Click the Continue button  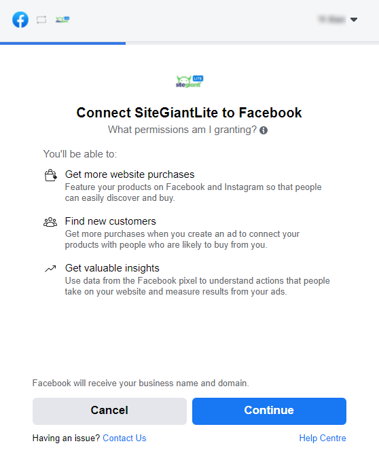269,411
